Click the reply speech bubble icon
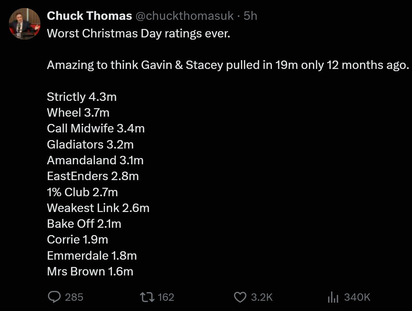The image size is (412, 311). 54,297
